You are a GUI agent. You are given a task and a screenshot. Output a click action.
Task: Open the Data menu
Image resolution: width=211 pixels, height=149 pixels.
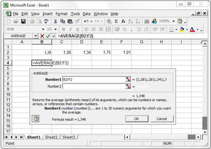pyautogui.click(x=87, y=14)
